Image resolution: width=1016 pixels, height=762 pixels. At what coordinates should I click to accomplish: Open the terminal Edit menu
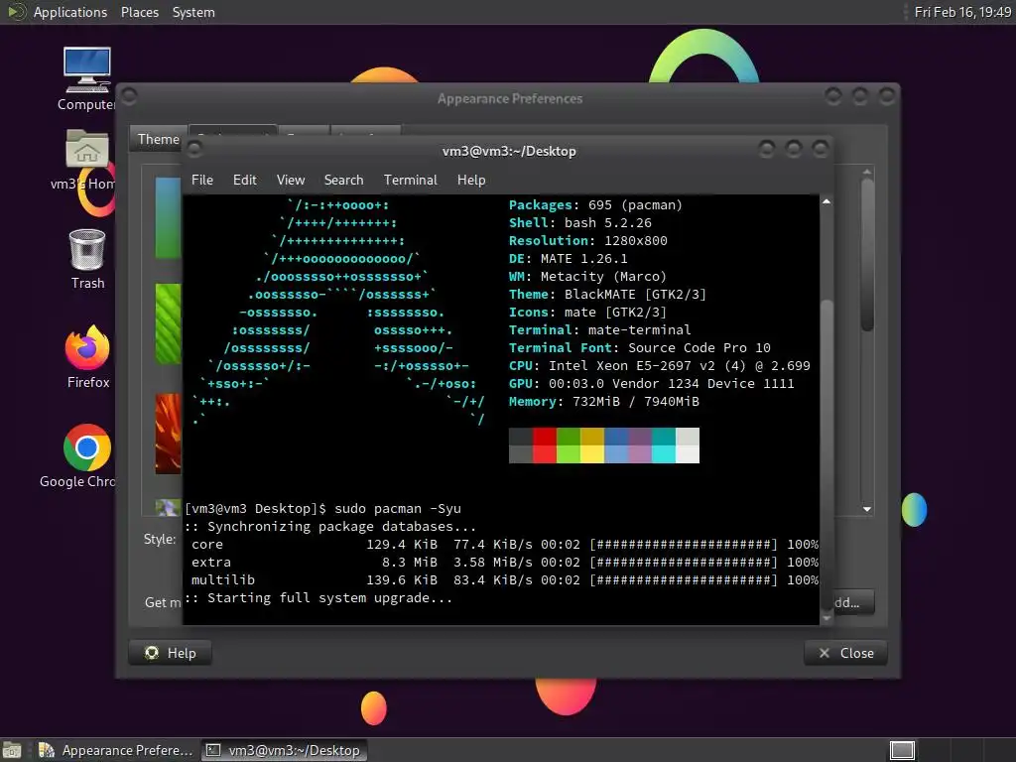[x=244, y=181]
